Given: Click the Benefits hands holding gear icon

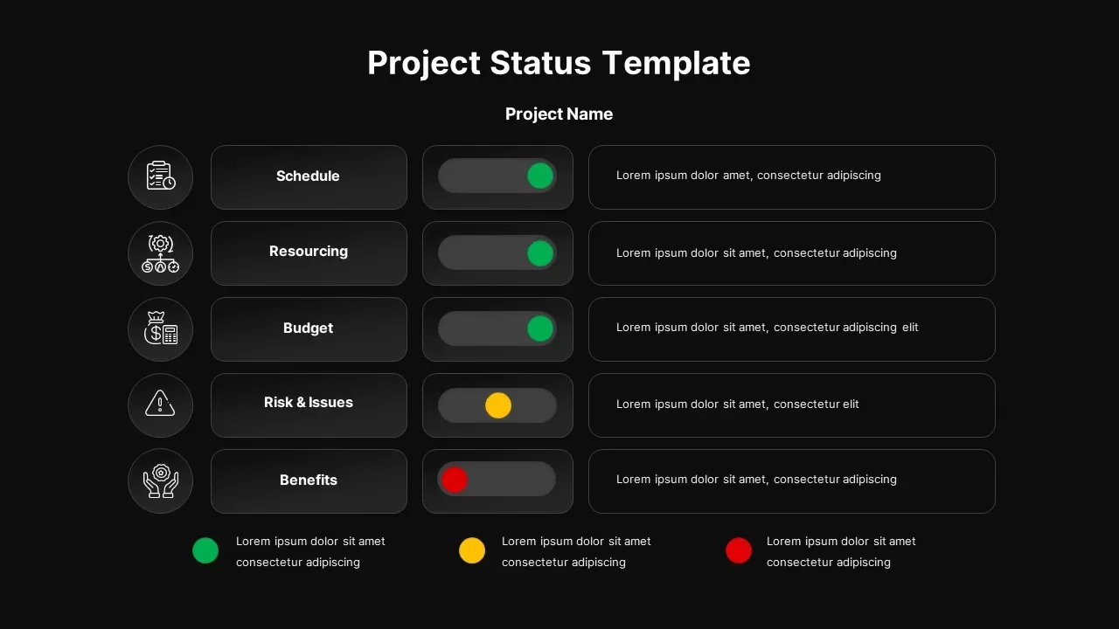Looking at the screenshot, I should tap(161, 480).
